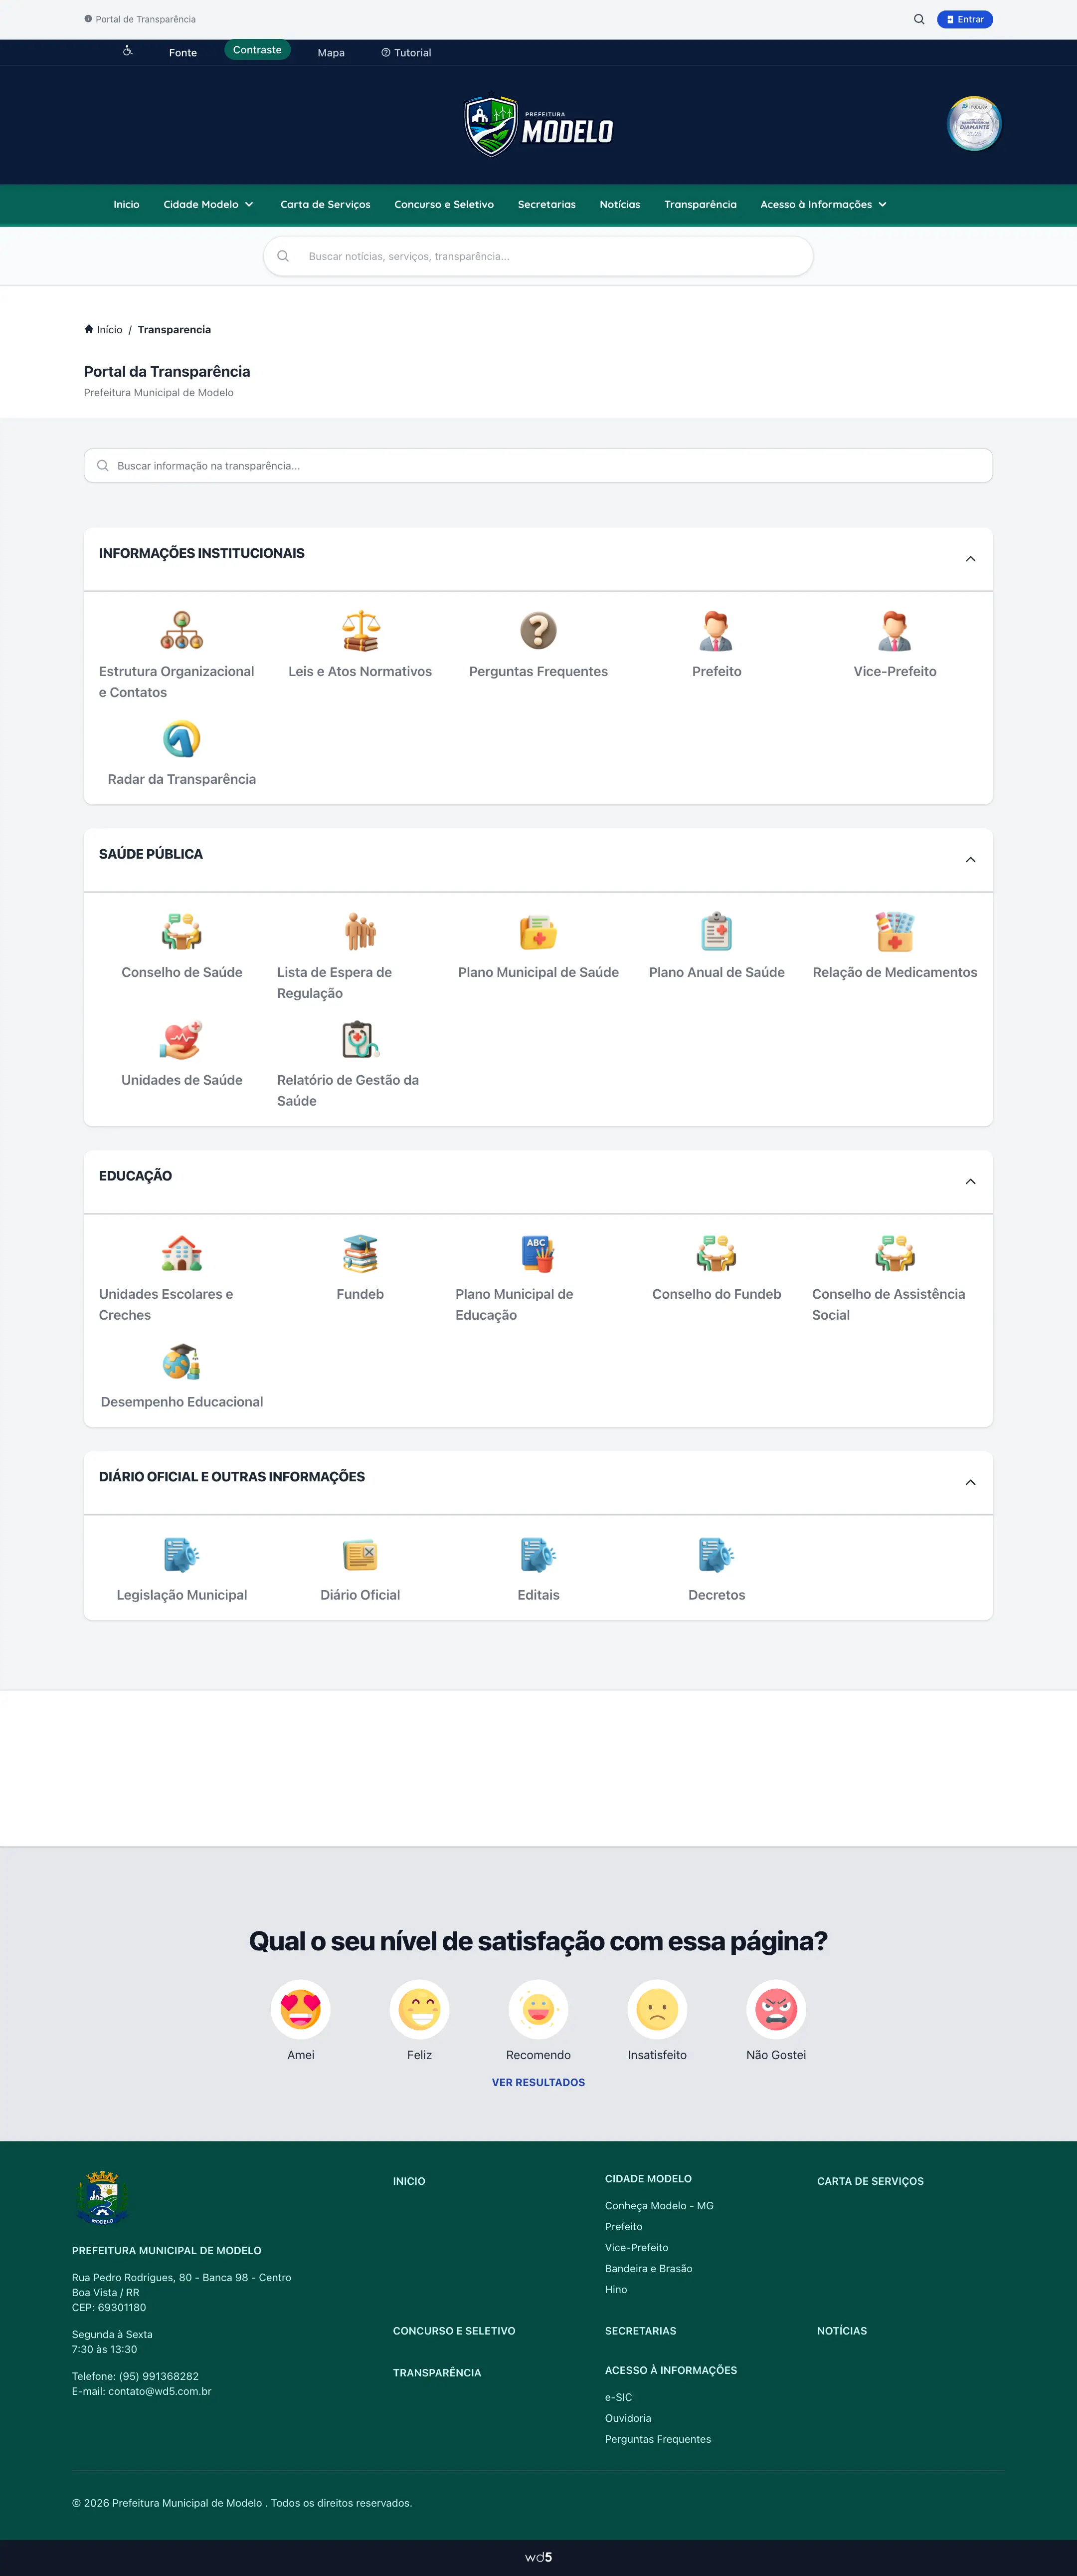Toggle the Contraste high-contrast mode
Image resolution: width=1077 pixels, height=2576 pixels.
point(257,50)
